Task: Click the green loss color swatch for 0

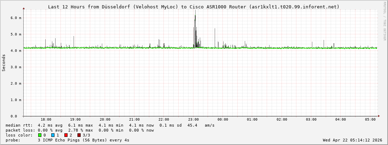Action: click(40, 135)
